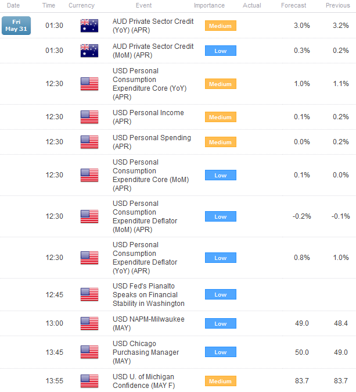Click the US flag beside Fed's Pianalto speech

[89, 295]
